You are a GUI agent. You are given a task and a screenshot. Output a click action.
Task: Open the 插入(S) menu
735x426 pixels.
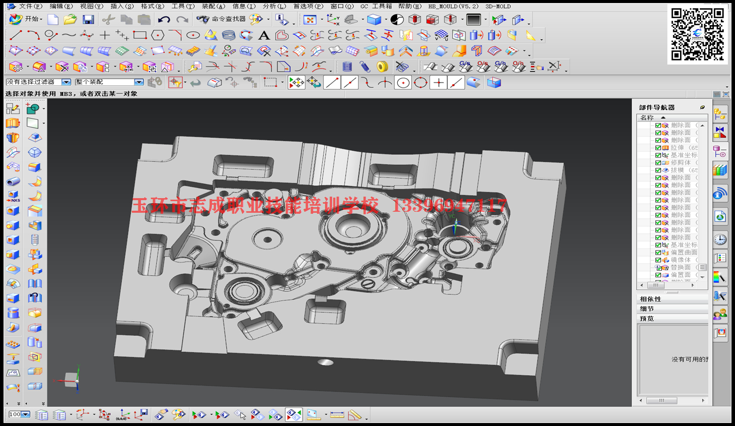[x=122, y=6]
